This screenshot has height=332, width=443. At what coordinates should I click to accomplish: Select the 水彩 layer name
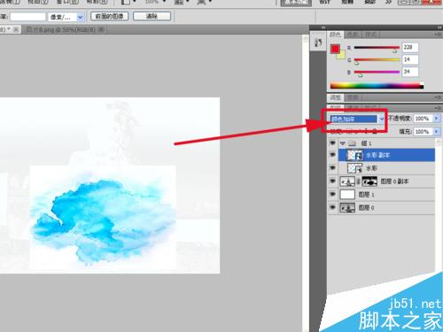click(371, 168)
